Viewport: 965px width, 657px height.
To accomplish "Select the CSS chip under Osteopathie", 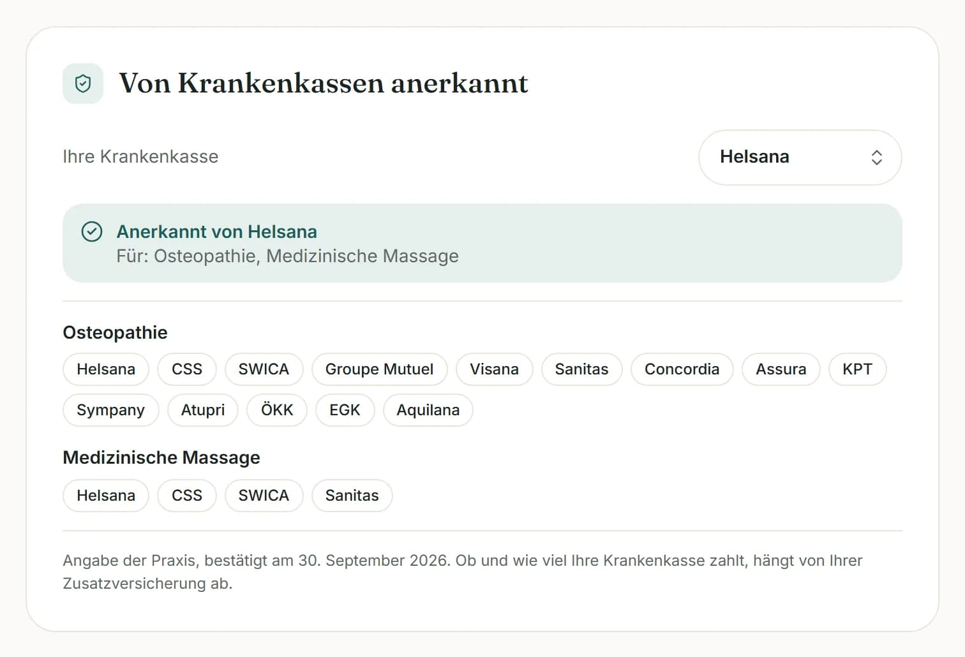I will (187, 369).
